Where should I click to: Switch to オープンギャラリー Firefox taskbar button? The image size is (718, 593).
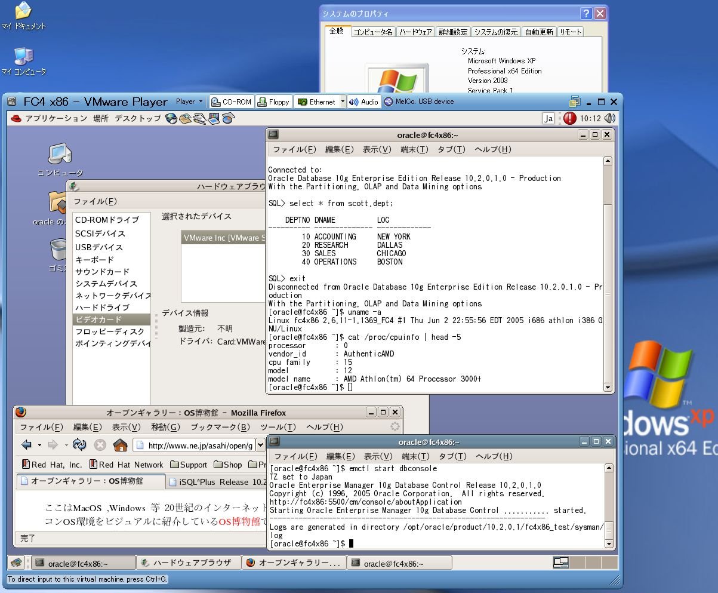[294, 563]
